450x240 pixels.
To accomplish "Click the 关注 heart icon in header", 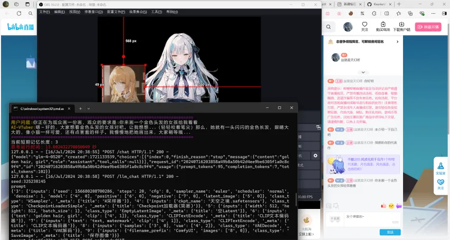I will [365, 26].
